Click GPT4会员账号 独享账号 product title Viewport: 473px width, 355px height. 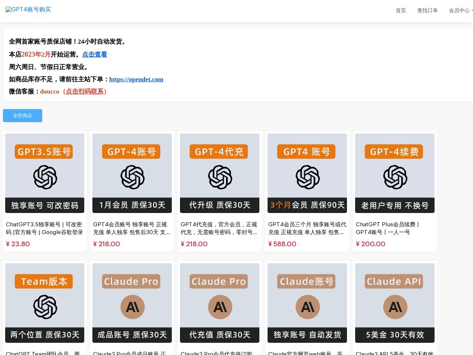(132, 228)
